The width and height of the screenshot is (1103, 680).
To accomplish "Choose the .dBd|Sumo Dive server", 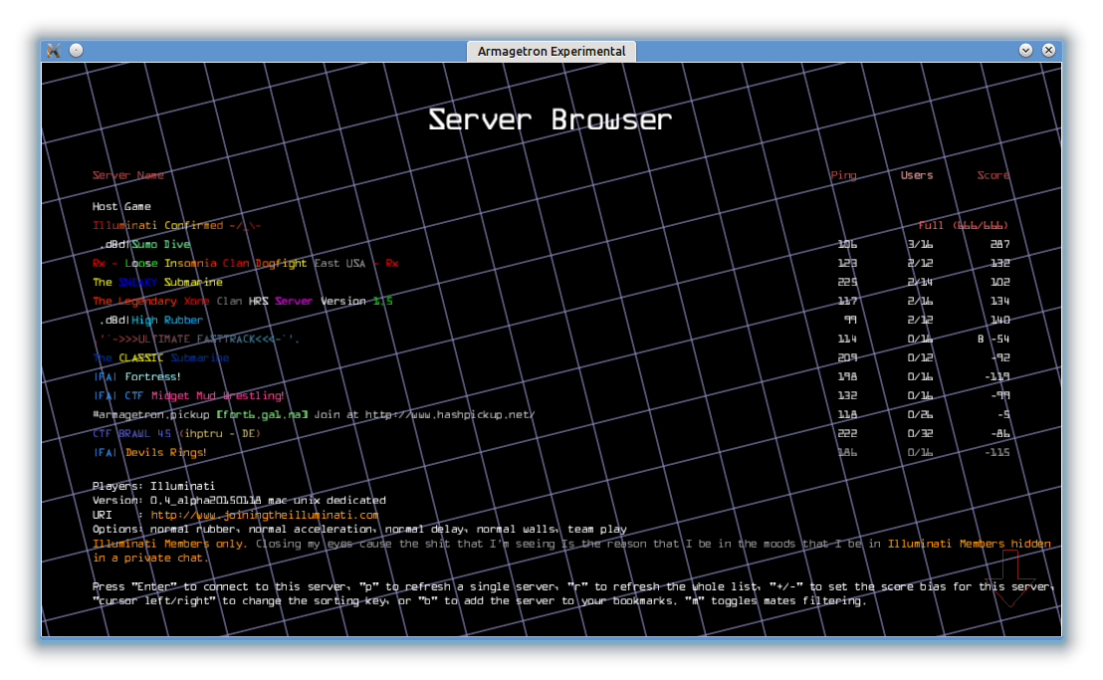I will (145, 245).
